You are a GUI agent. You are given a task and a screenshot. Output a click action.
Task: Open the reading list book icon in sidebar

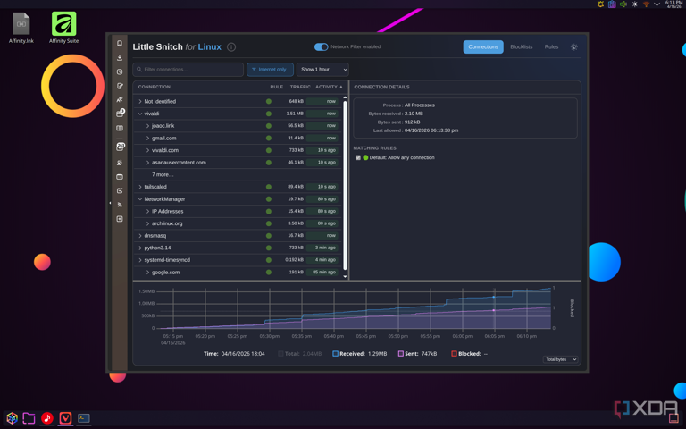[x=120, y=129]
